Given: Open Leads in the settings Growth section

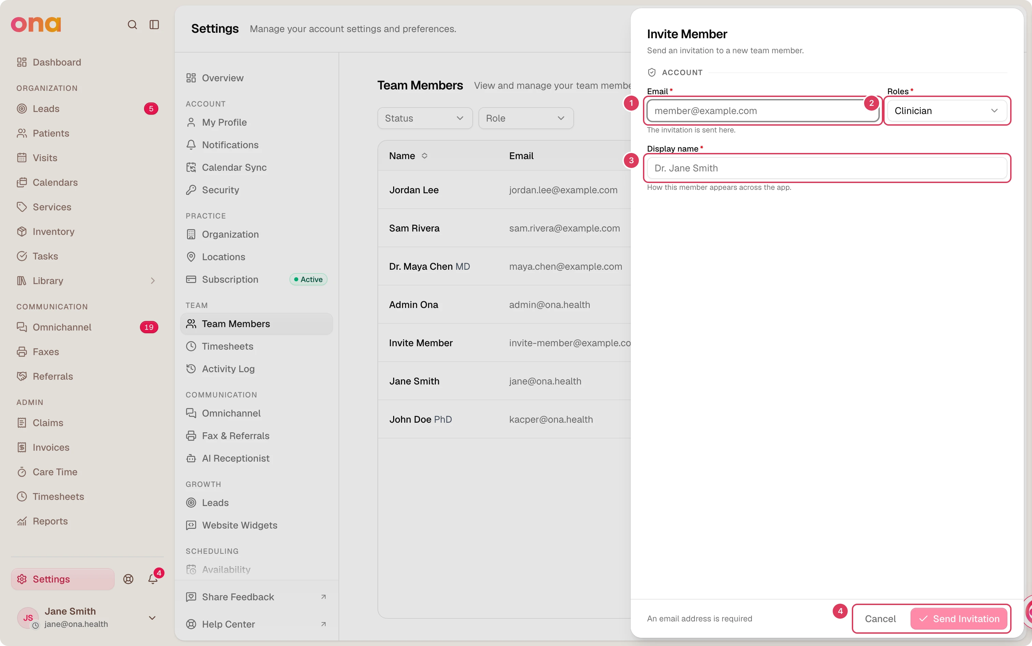Looking at the screenshot, I should click(x=257, y=503).
